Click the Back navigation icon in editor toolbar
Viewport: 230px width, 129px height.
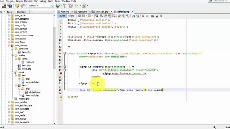pos(84,16)
